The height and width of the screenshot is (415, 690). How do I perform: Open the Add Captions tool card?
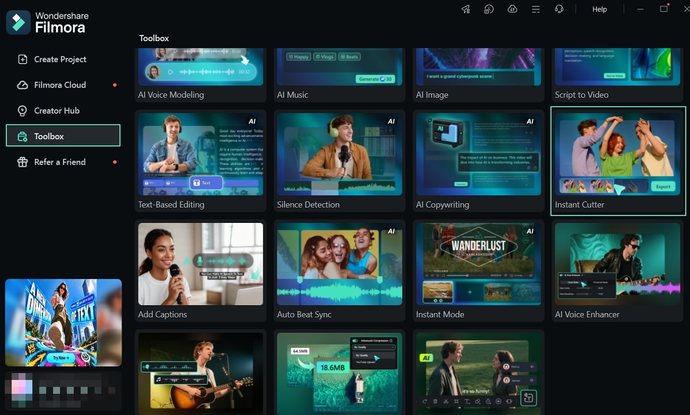click(201, 271)
